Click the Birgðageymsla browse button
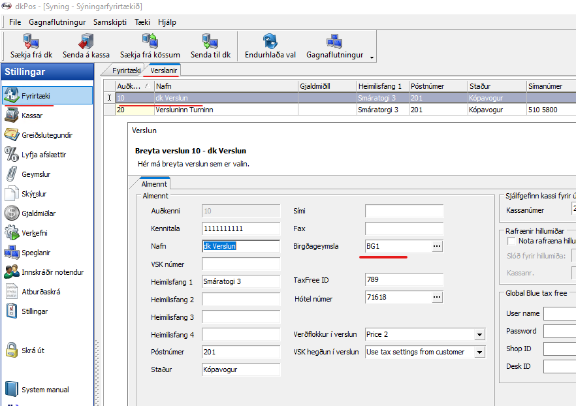576x406 pixels. [x=437, y=246]
